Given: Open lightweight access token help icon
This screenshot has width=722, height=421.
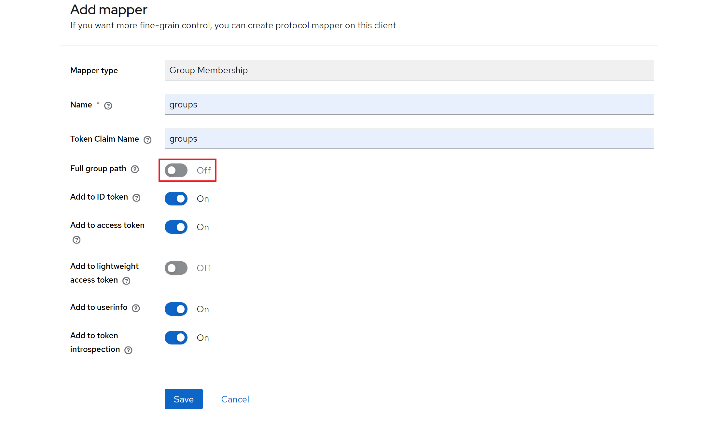Looking at the screenshot, I should pyautogui.click(x=126, y=281).
